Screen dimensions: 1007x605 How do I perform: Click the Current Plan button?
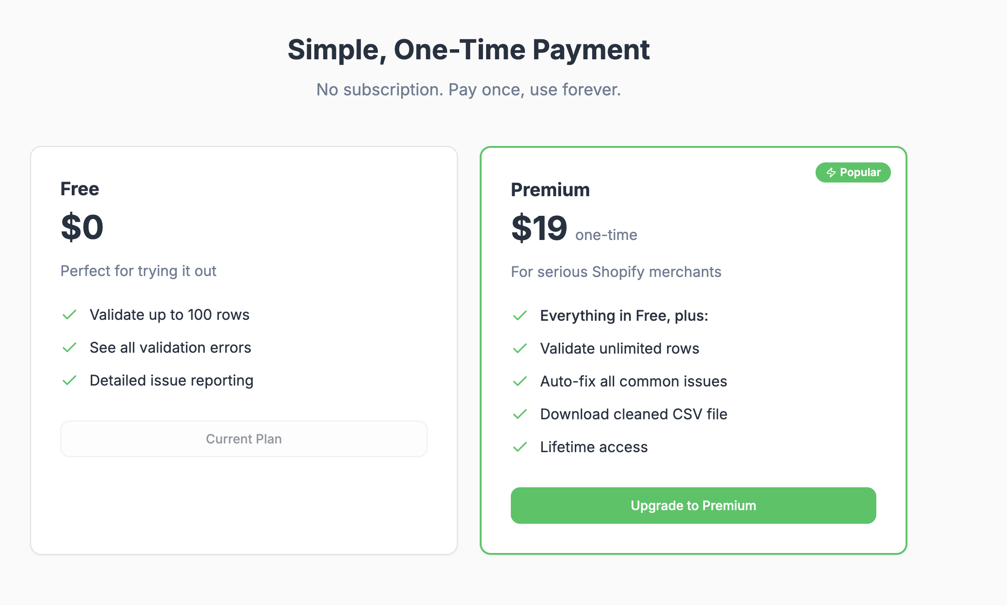(x=244, y=438)
